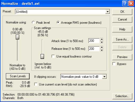Viewport: 135px width, 102px height.
Task: Decrease Attack time with down arrow
Action: tap(102, 42)
